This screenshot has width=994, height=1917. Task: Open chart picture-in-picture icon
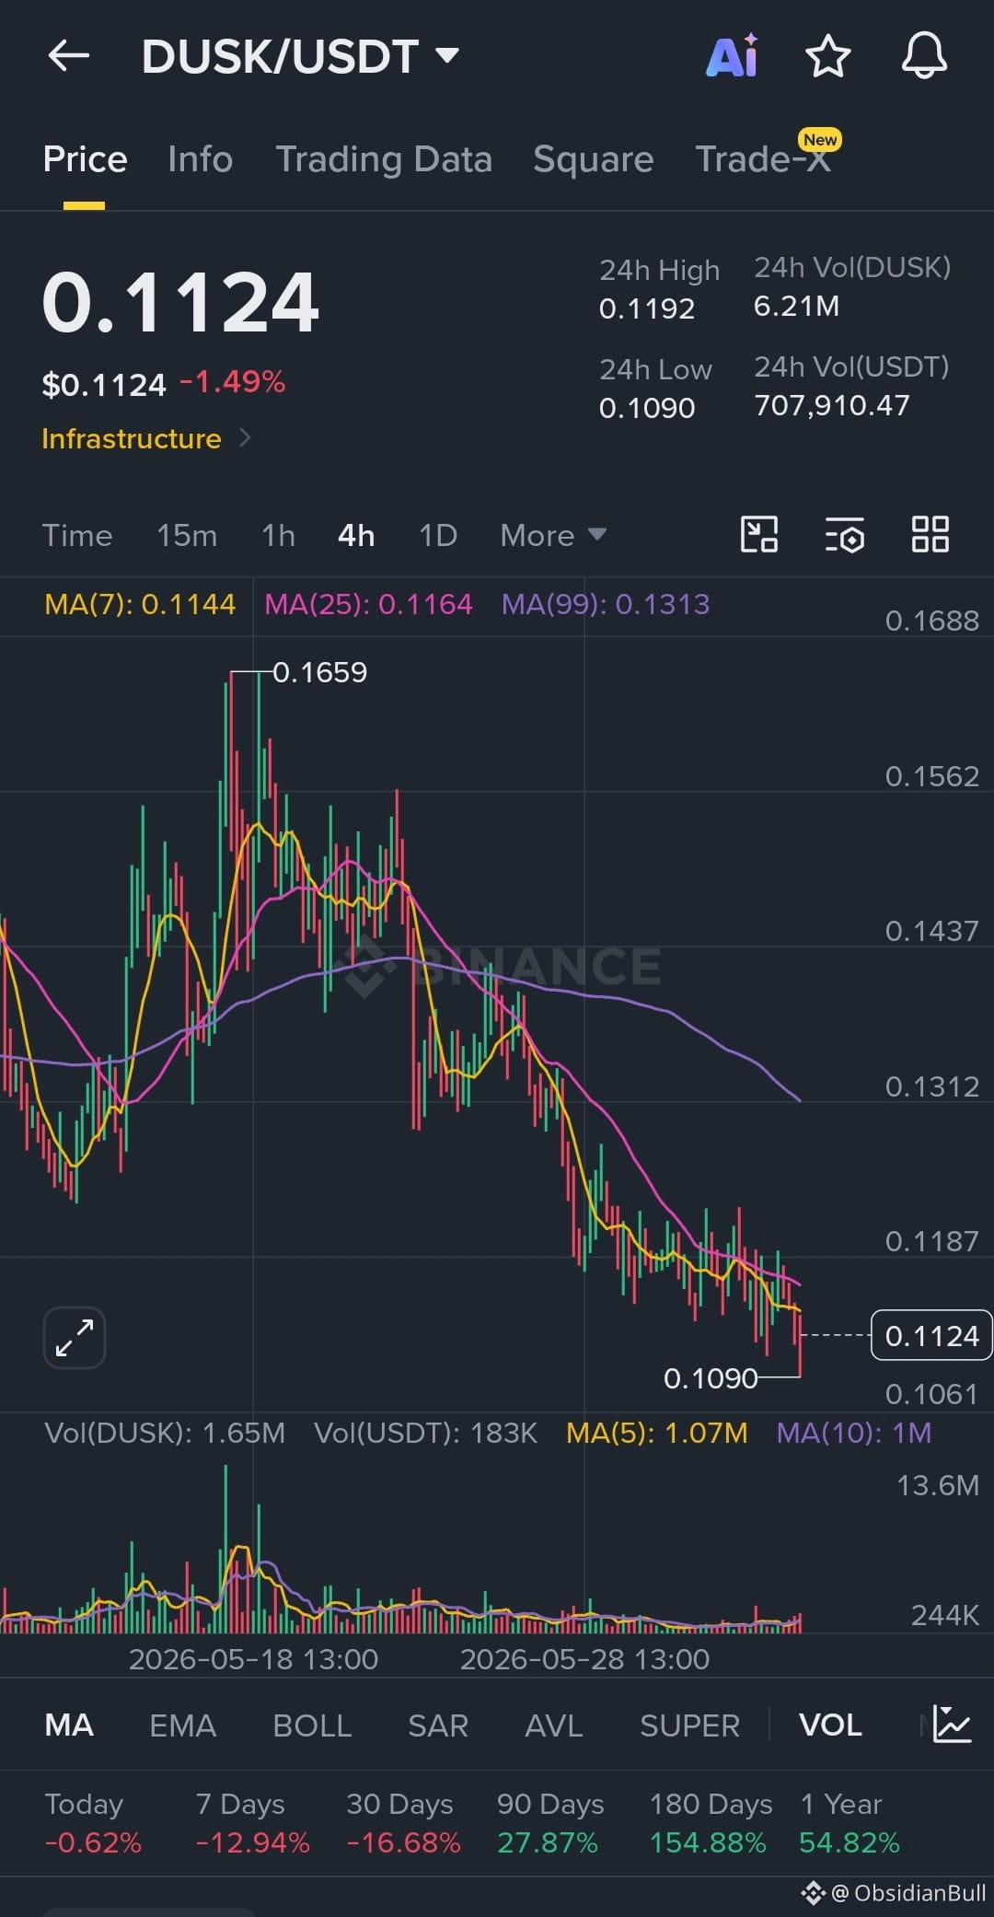[759, 534]
